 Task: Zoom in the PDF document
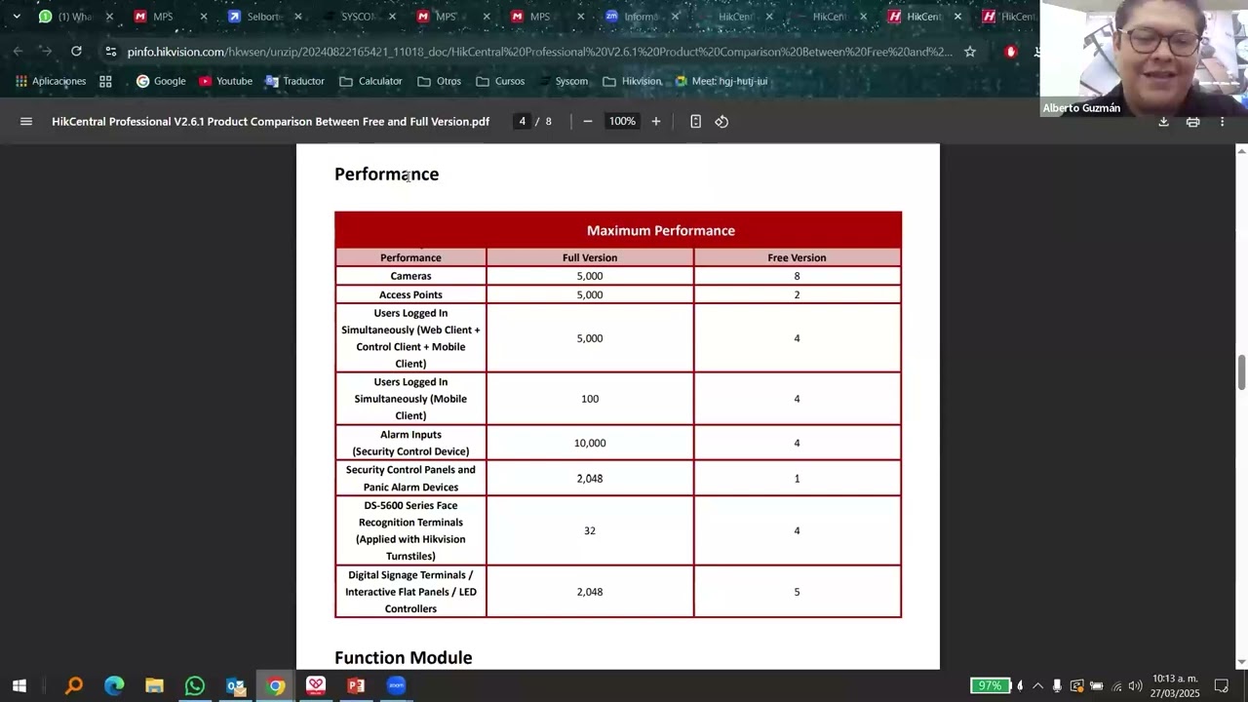pos(656,122)
